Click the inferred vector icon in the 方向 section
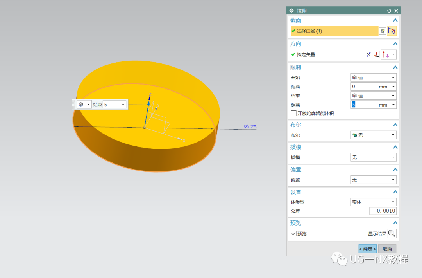Screen dimensions: 422x278 tap(386, 54)
